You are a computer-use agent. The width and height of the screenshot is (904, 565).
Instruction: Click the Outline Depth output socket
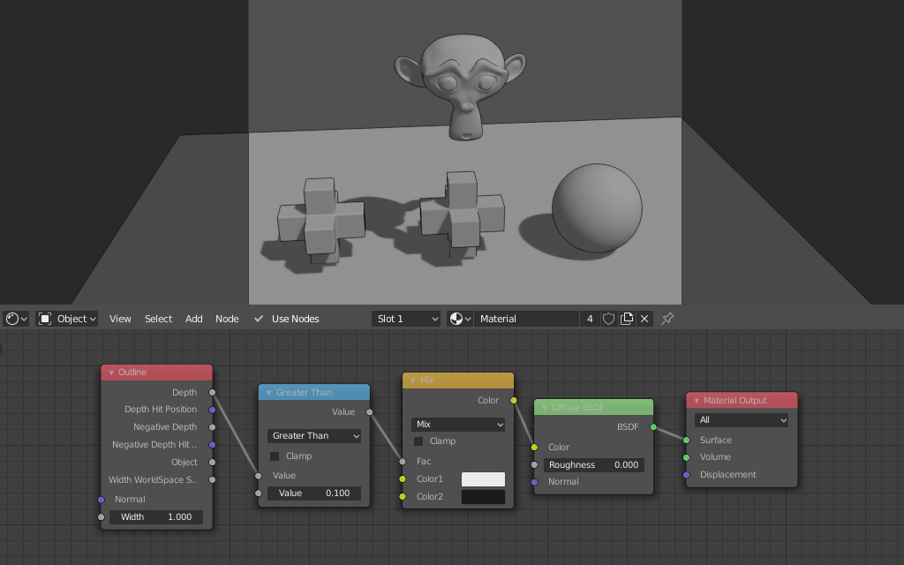[212, 393]
